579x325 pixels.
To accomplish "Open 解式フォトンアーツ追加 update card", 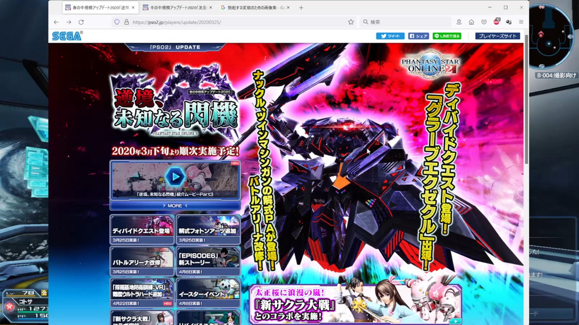I will pos(208,229).
